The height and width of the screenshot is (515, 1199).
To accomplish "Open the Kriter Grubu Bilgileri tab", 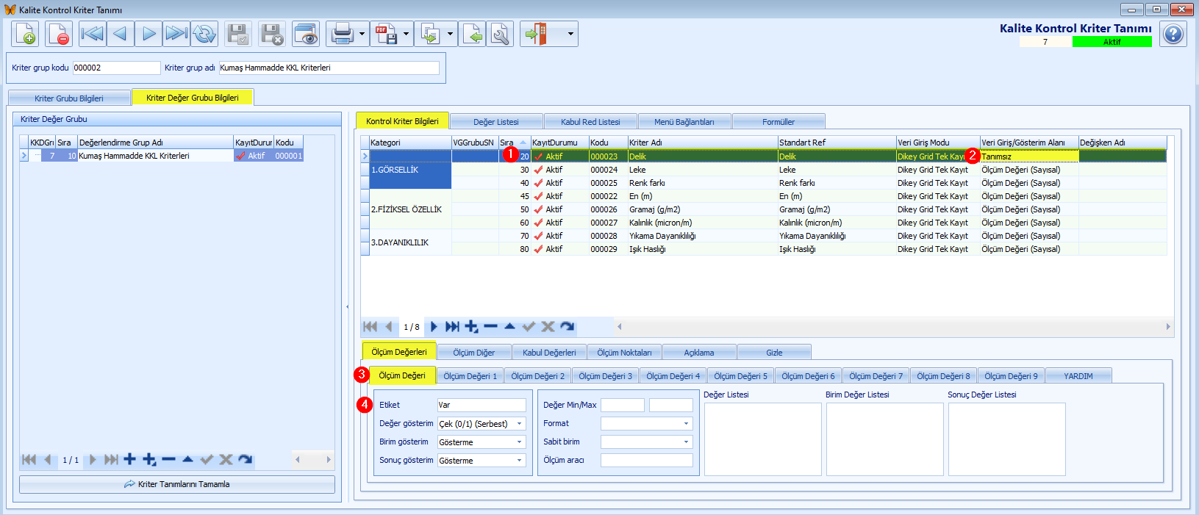I will tap(69, 98).
